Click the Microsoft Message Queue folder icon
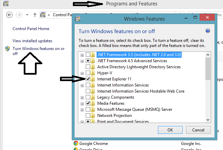Image resolution: width=223 pixels, height=150 pixels. (x=93, y=109)
